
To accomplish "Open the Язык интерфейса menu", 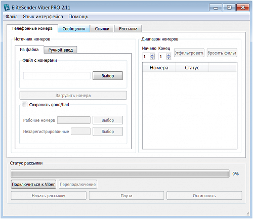I will pos(43,17).
